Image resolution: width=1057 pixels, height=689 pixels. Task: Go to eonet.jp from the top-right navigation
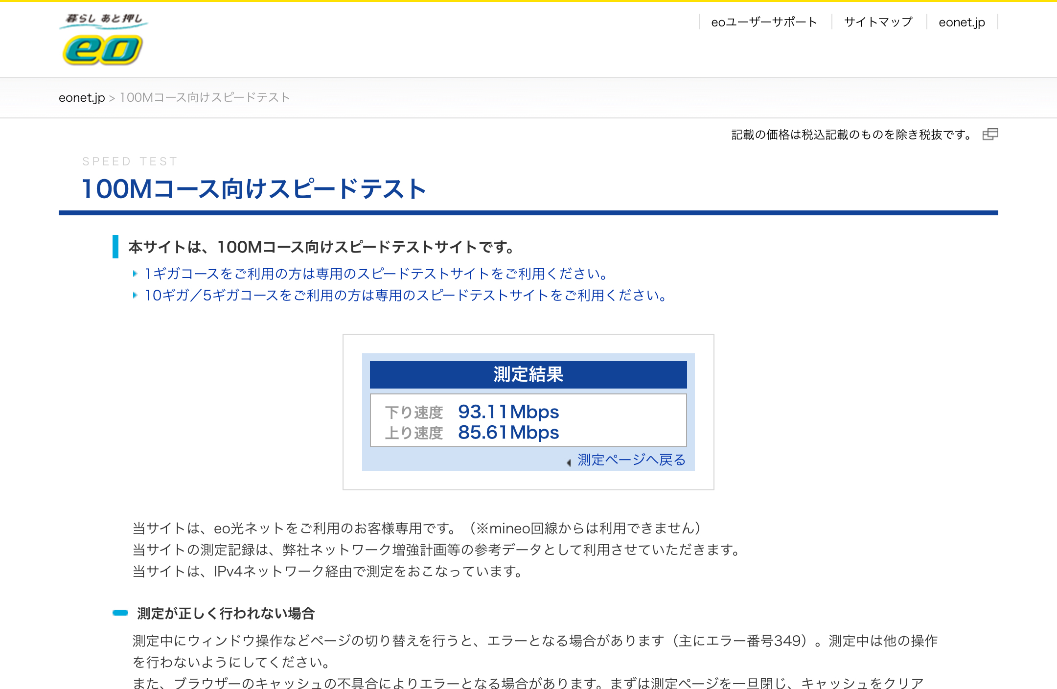click(962, 22)
